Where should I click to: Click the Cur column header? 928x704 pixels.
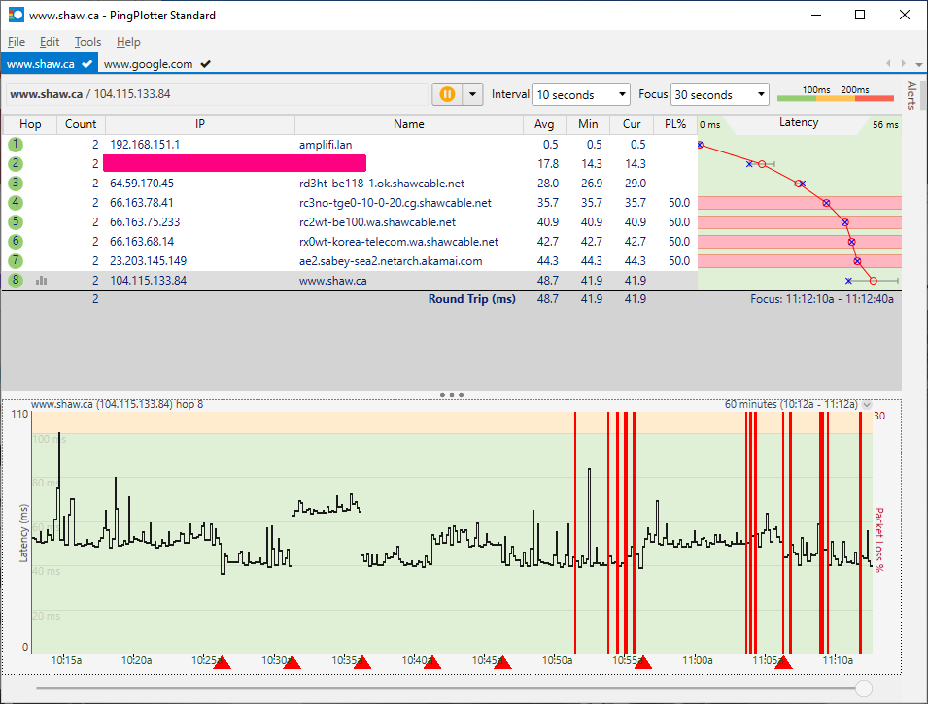pos(632,124)
